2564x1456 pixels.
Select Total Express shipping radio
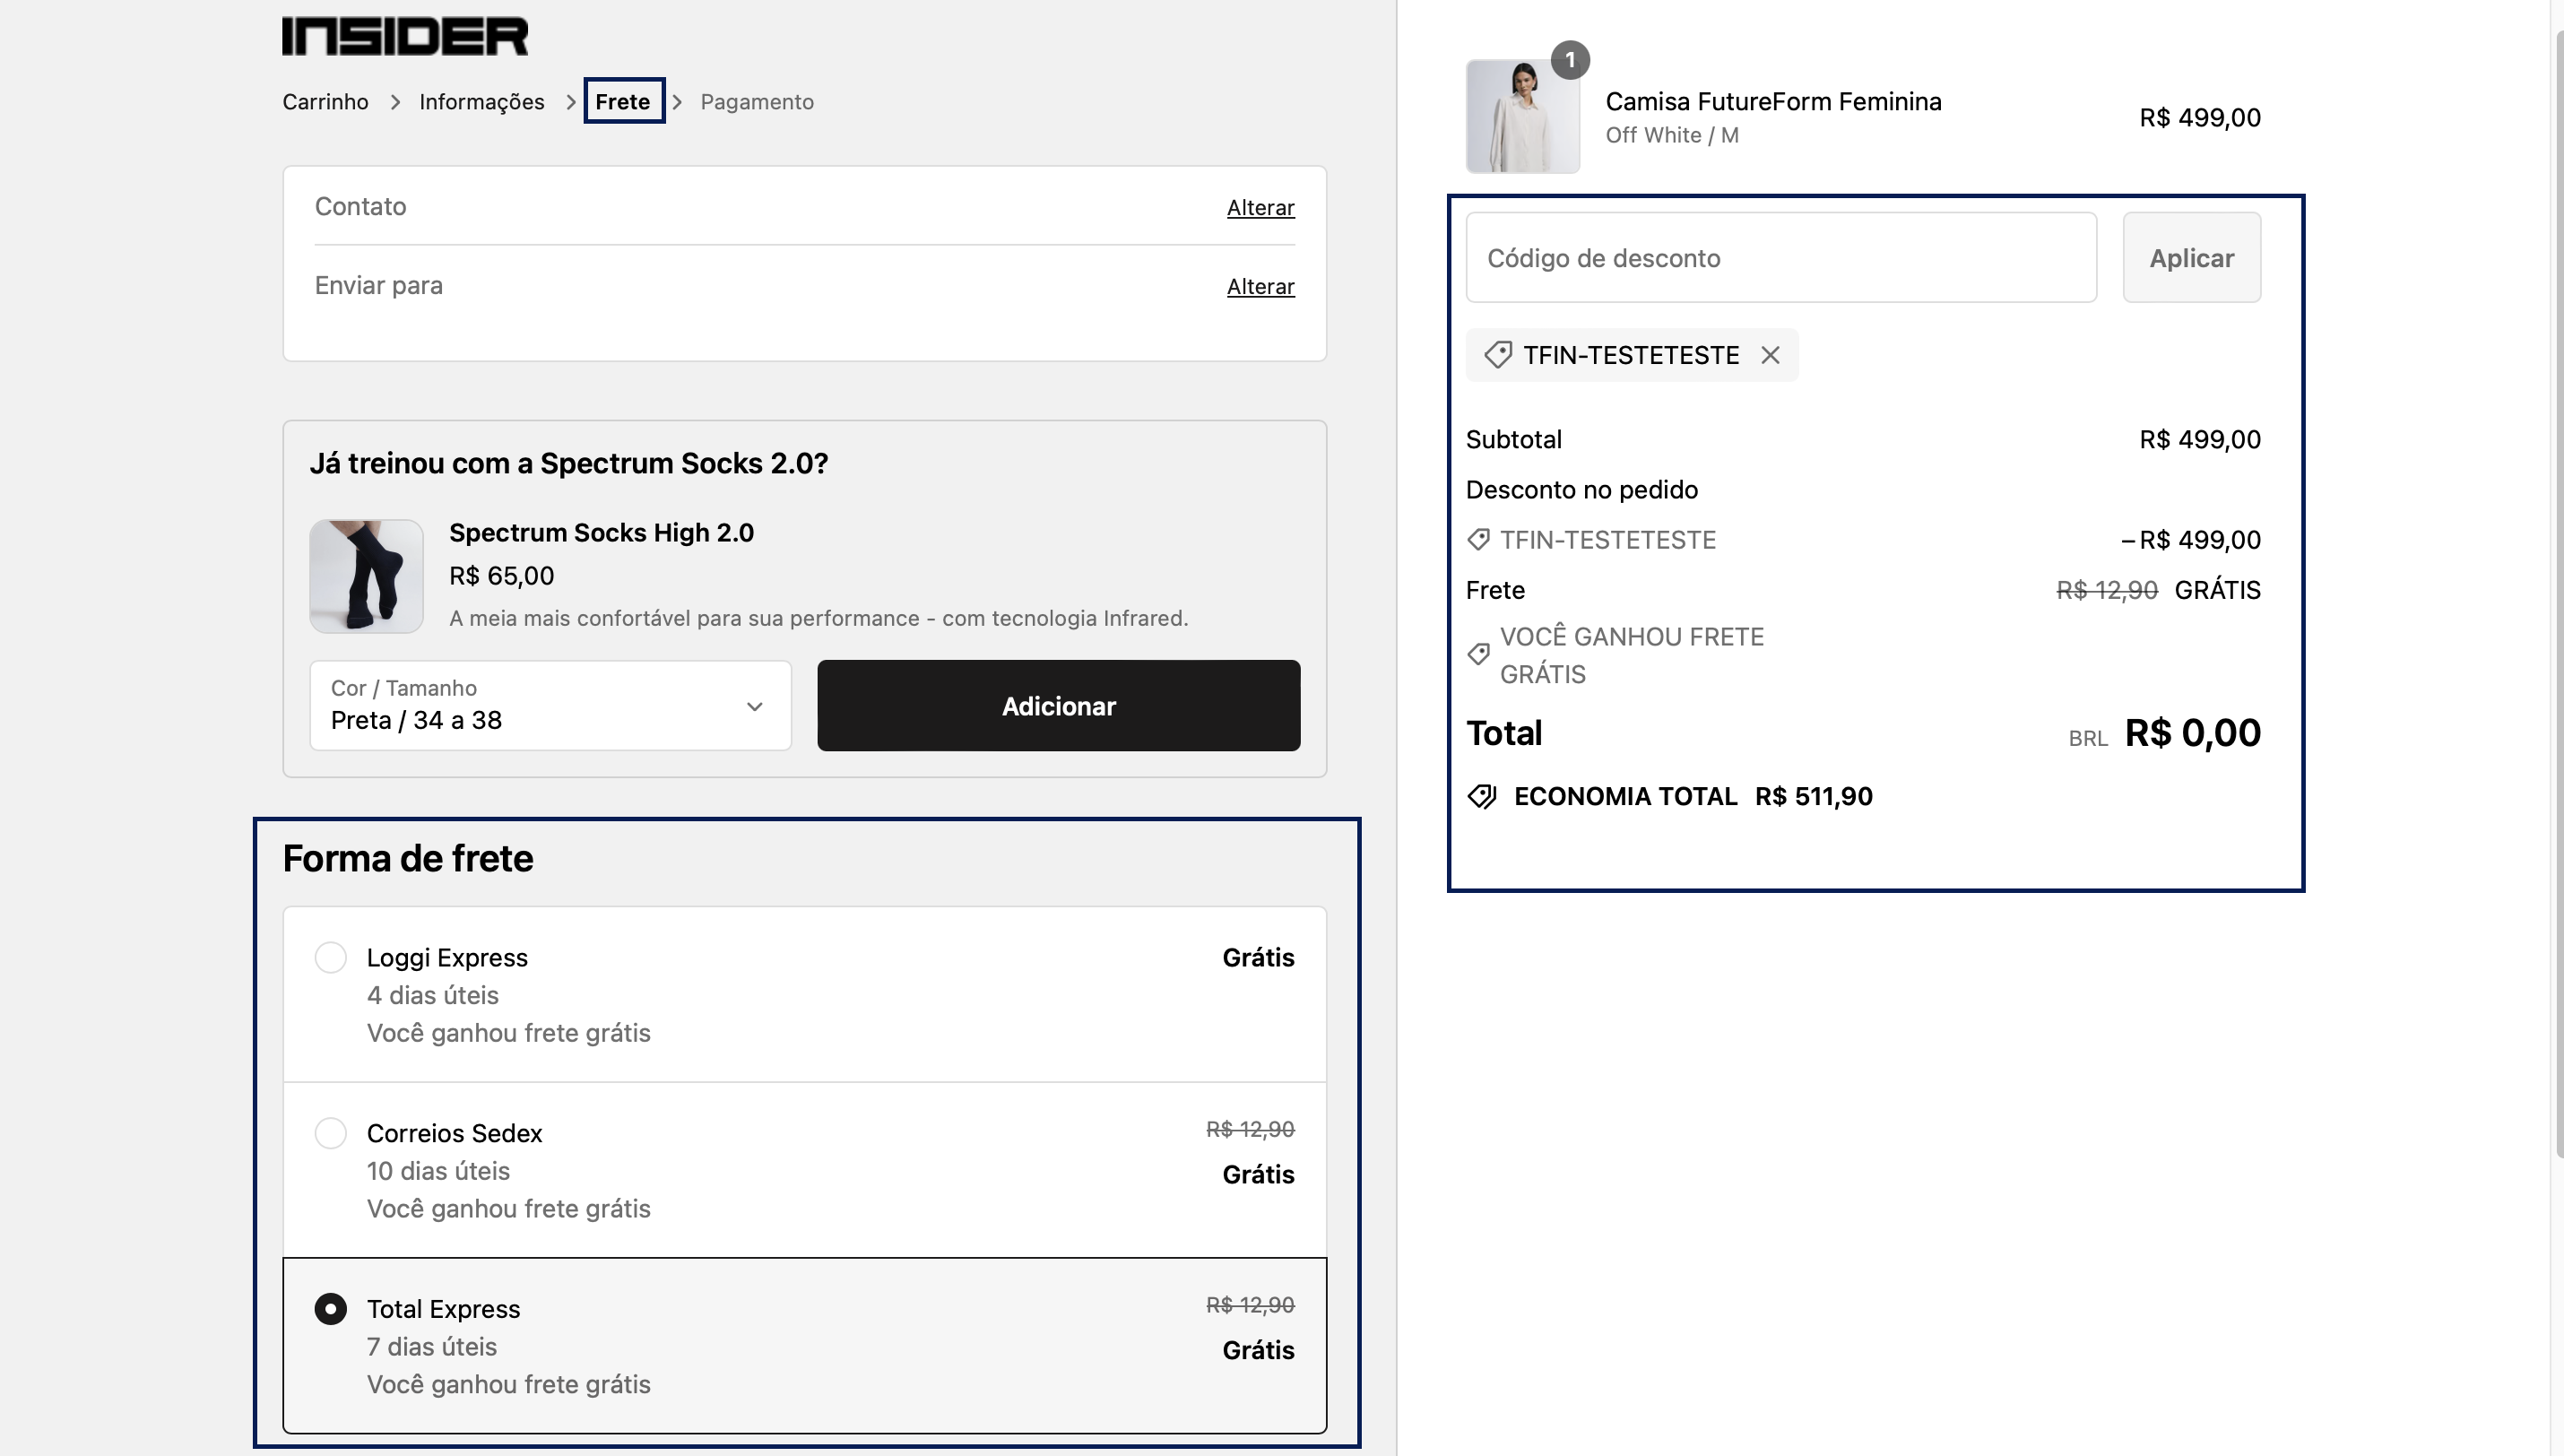pos(331,1309)
